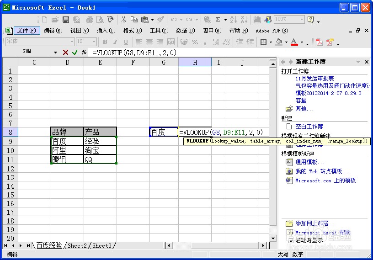Click the Currency Style icon
The width and height of the screenshot is (373, 260).
click(x=184, y=42)
